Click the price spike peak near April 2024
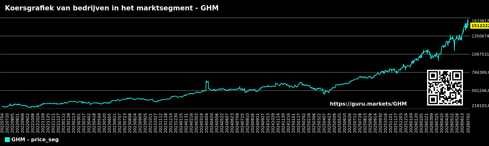489x146 pixels. (207, 81)
